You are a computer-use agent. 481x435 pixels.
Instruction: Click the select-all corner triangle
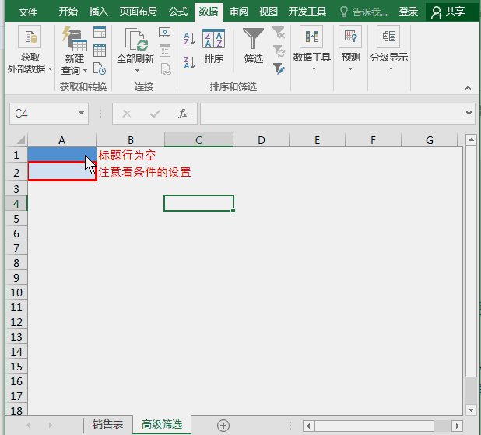click(x=20, y=140)
